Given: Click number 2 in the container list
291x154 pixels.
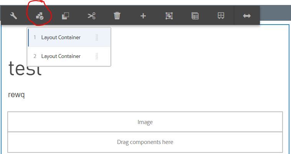Looking at the screenshot, I should pyautogui.click(x=35, y=56).
